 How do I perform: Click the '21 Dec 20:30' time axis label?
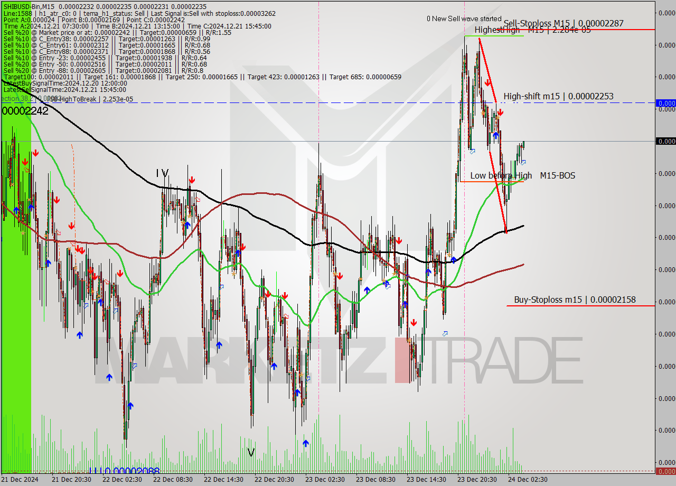pyautogui.click(x=71, y=480)
